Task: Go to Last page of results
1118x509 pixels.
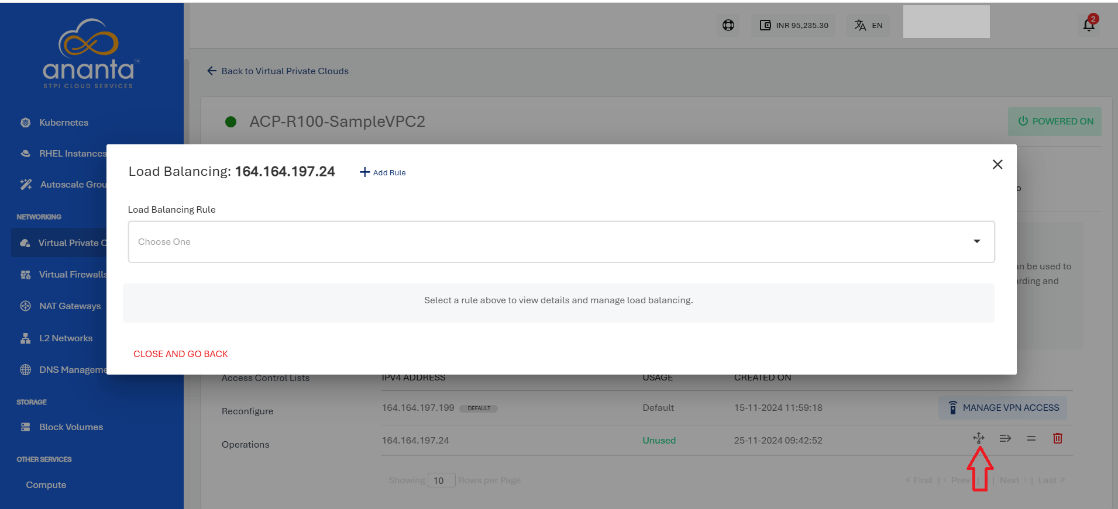Action: coord(1051,480)
